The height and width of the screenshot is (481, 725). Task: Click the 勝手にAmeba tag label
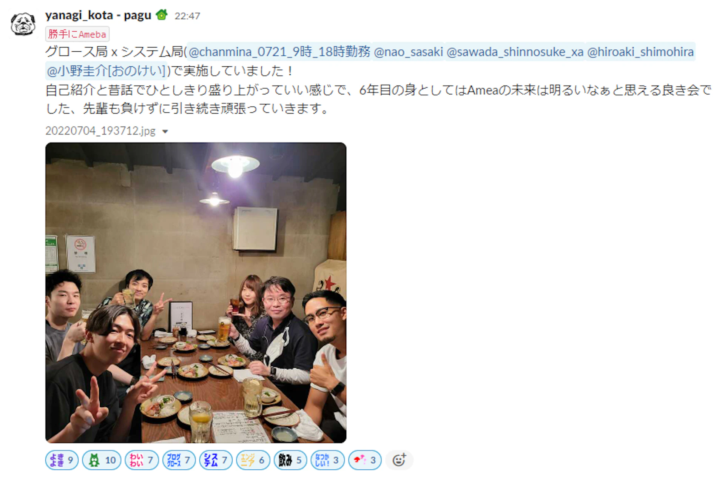[x=77, y=34]
